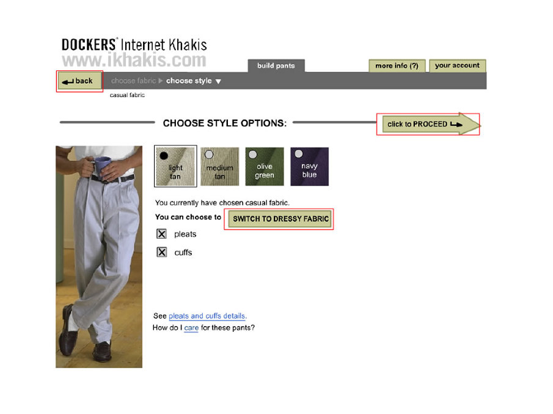
Task: Click the back arrow button
Action: pyautogui.click(x=79, y=81)
